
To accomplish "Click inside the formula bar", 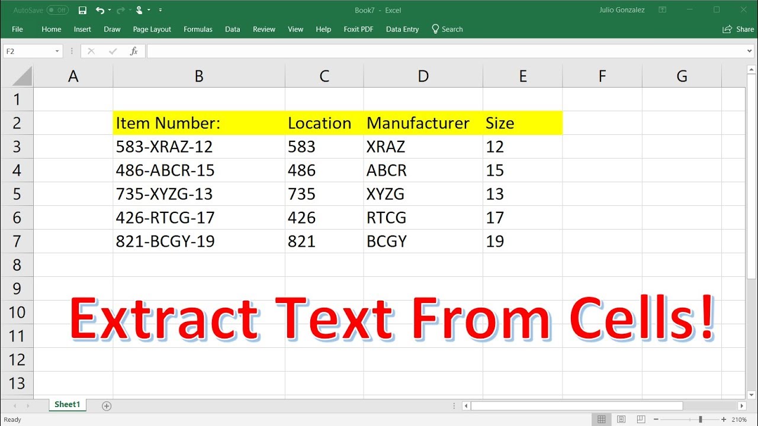I will (x=445, y=51).
